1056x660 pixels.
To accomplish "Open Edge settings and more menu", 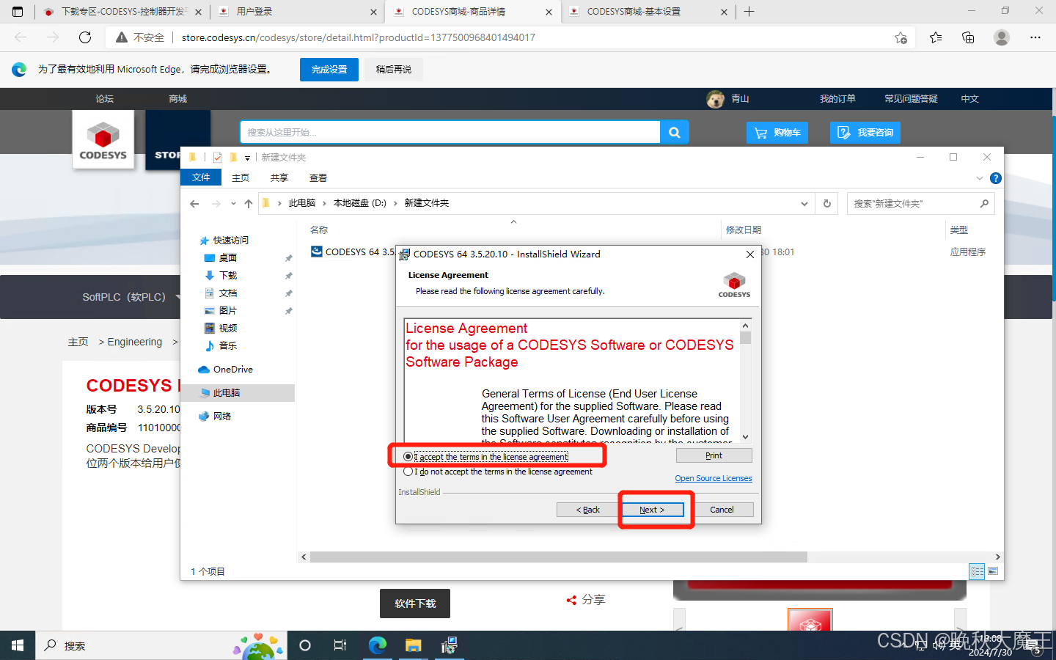I will (1035, 37).
